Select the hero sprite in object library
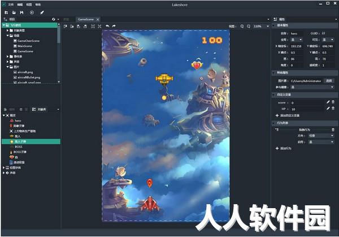Image resolution: width=339 pixels, height=237 pixels. (18, 120)
